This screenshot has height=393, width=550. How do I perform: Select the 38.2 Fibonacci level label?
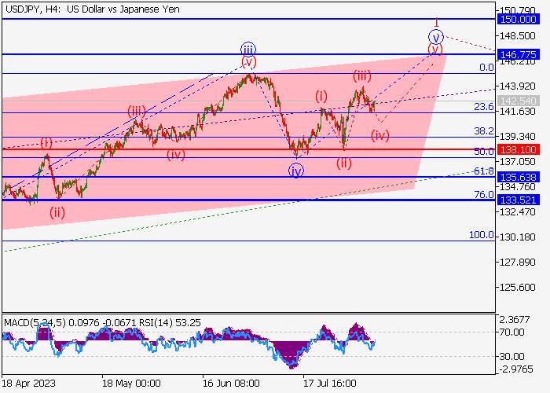tap(484, 131)
